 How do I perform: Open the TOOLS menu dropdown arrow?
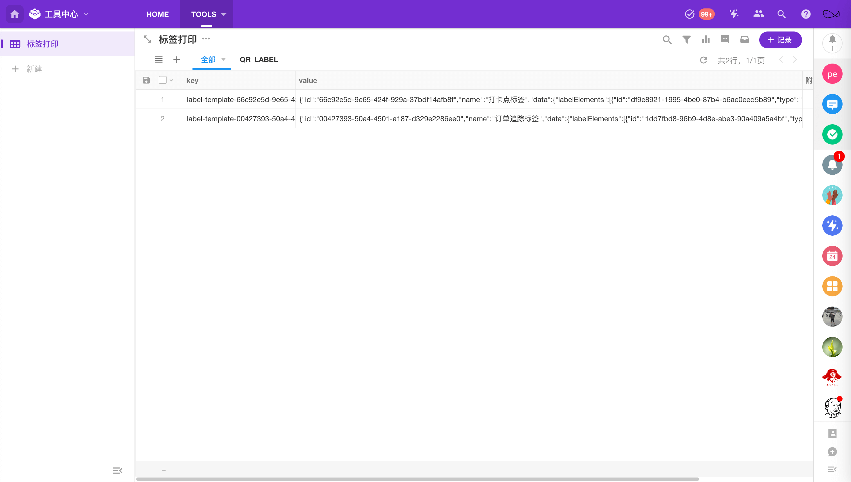click(224, 14)
